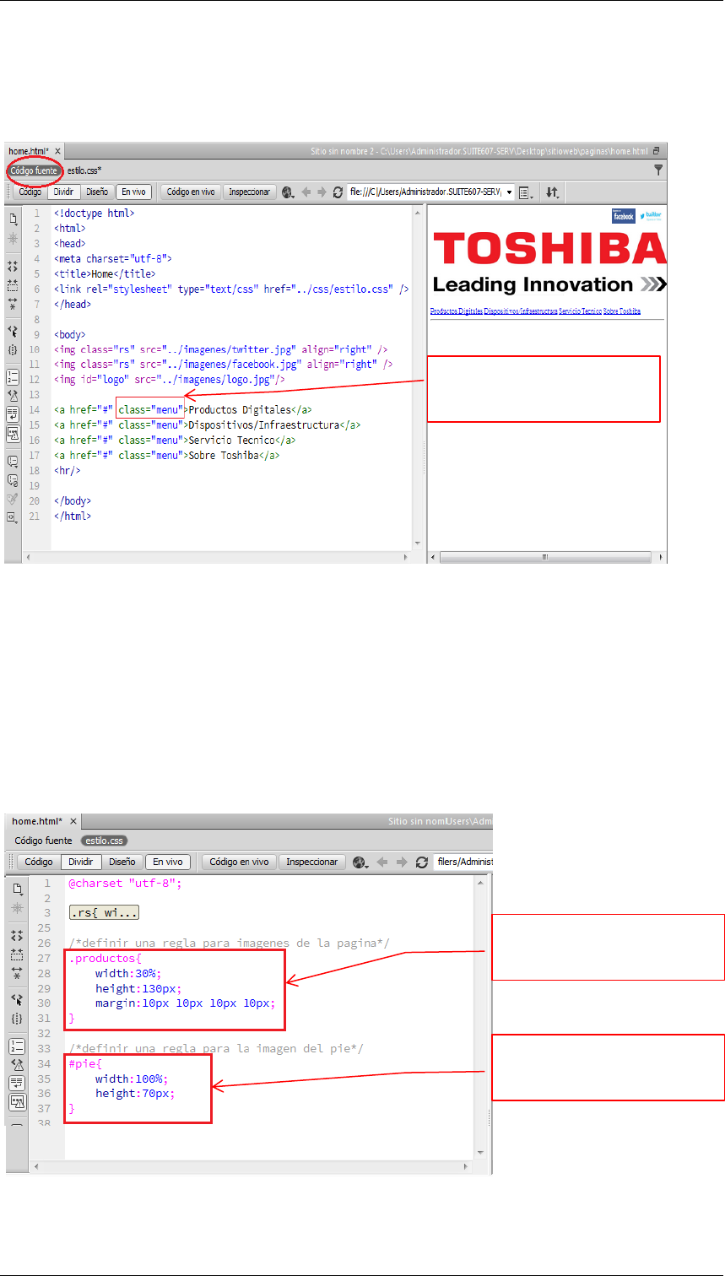Go back arrow in upper window toolbar
The width and height of the screenshot is (725, 1276).
coord(306,192)
